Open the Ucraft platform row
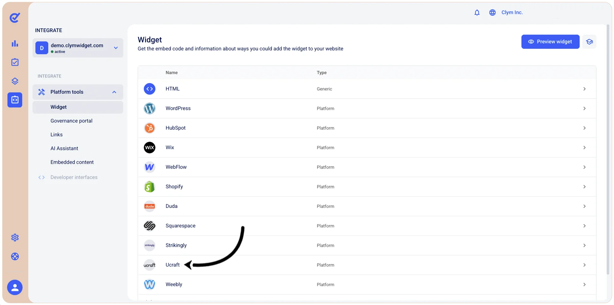The image size is (614, 305). (367, 265)
